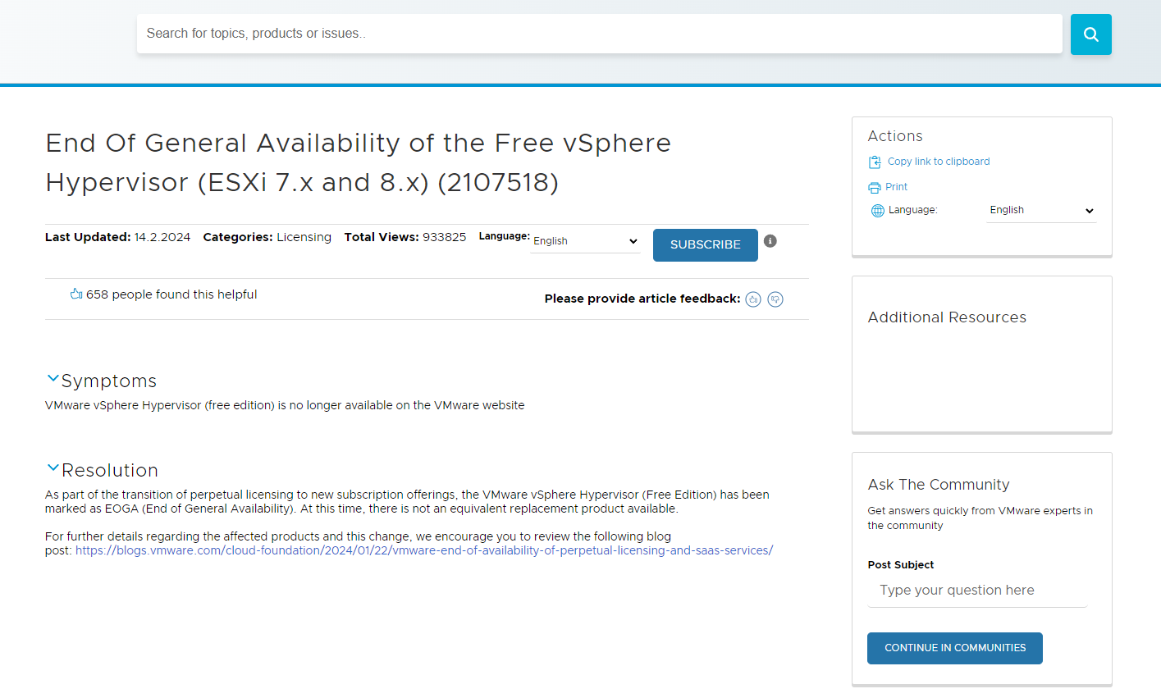Viewport: 1161px width, 698px height.
Task: Click the magnifying glass search button
Action: tap(1090, 34)
